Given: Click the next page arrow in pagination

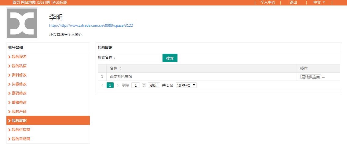Looking at the screenshot, I should 118,85.
